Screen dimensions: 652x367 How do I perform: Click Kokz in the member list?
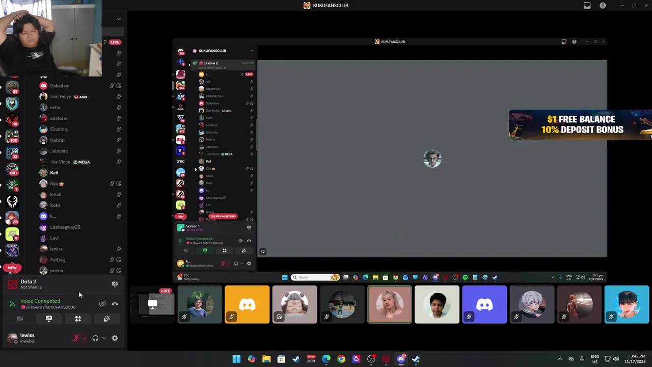[x=81, y=205]
